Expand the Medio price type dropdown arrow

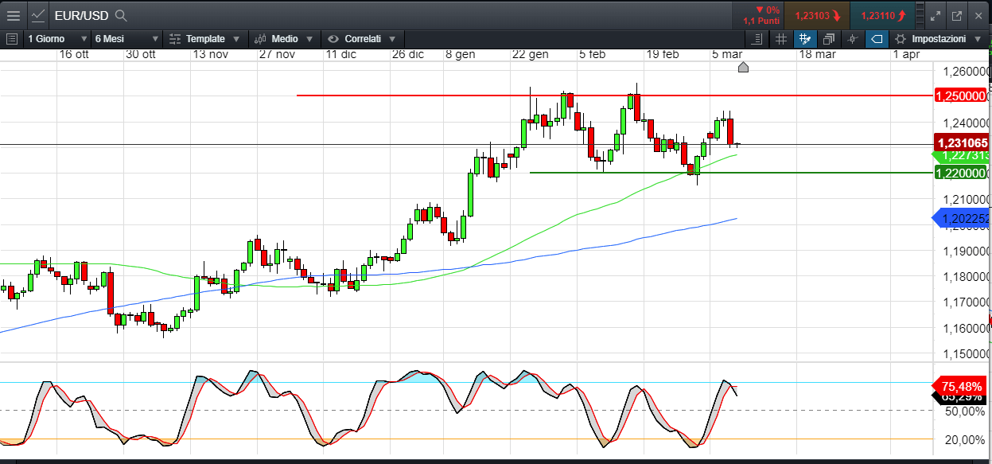pos(309,39)
